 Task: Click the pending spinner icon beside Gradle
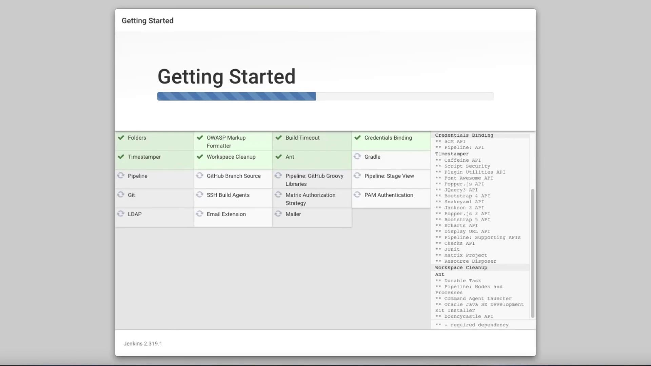coord(357,157)
